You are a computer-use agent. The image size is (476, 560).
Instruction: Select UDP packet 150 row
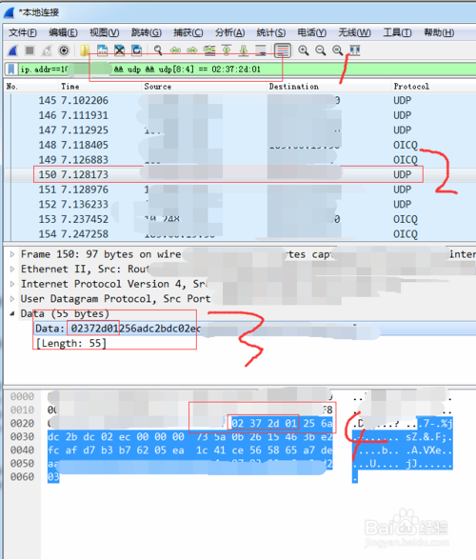point(239,174)
